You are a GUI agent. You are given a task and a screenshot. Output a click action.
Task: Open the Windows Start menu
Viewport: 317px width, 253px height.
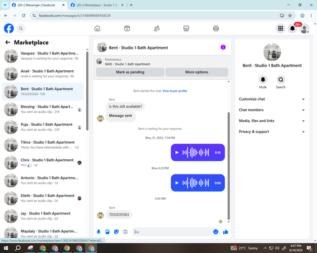click(x=6, y=248)
